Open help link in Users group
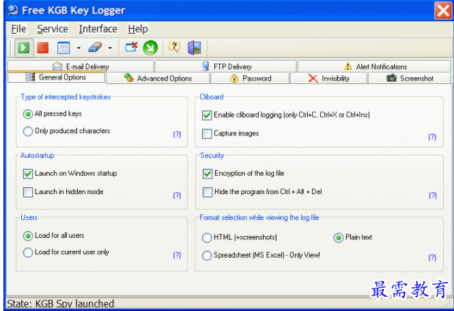454x311 pixels. (177, 255)
